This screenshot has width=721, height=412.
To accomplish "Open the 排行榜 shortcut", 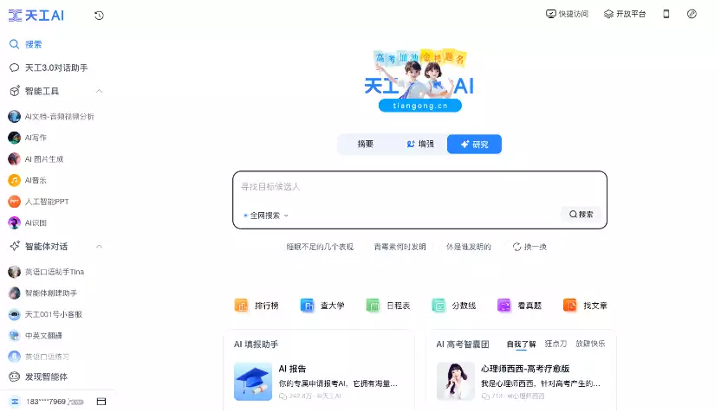I will [257, 305].
